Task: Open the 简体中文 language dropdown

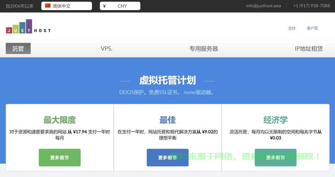Action: point(67,6)
